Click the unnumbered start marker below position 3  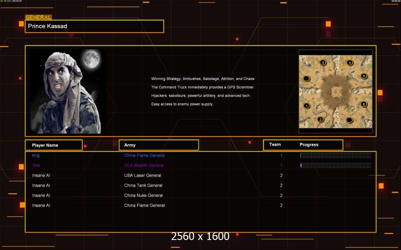click(306, 78)
